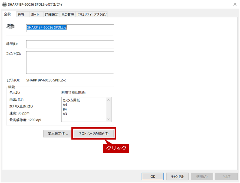This screenshot has height=183, width=240.
Task: Click the model text SHARP BP-60C36 SPDL2-c
Action: click(x=46, y=80)
